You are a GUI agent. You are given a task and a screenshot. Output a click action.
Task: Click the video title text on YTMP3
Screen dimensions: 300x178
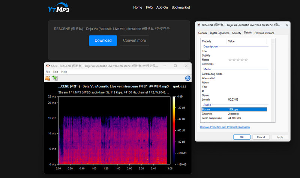coord(111,29)
